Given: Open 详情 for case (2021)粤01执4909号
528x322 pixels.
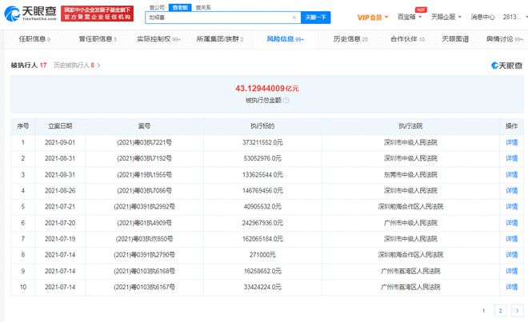Looking at the screenshot, I should (x=511, y=223).
